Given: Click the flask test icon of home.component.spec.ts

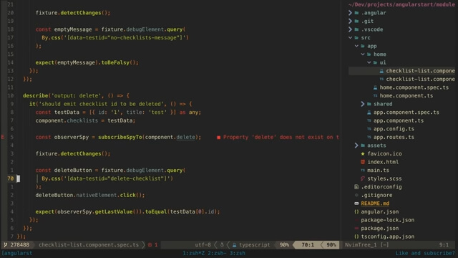Looking at the screenshot, I should (x=375, y=87).
